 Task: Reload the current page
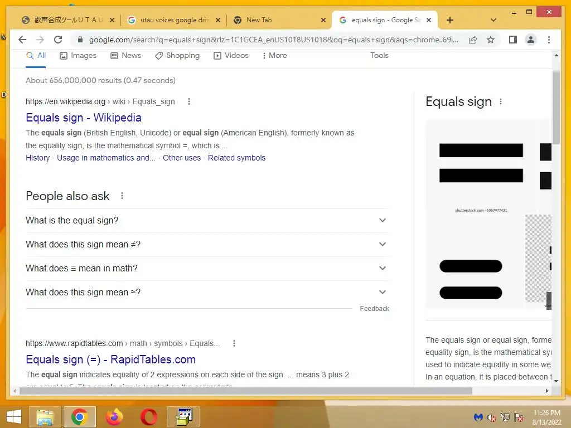tap(58, 40)
